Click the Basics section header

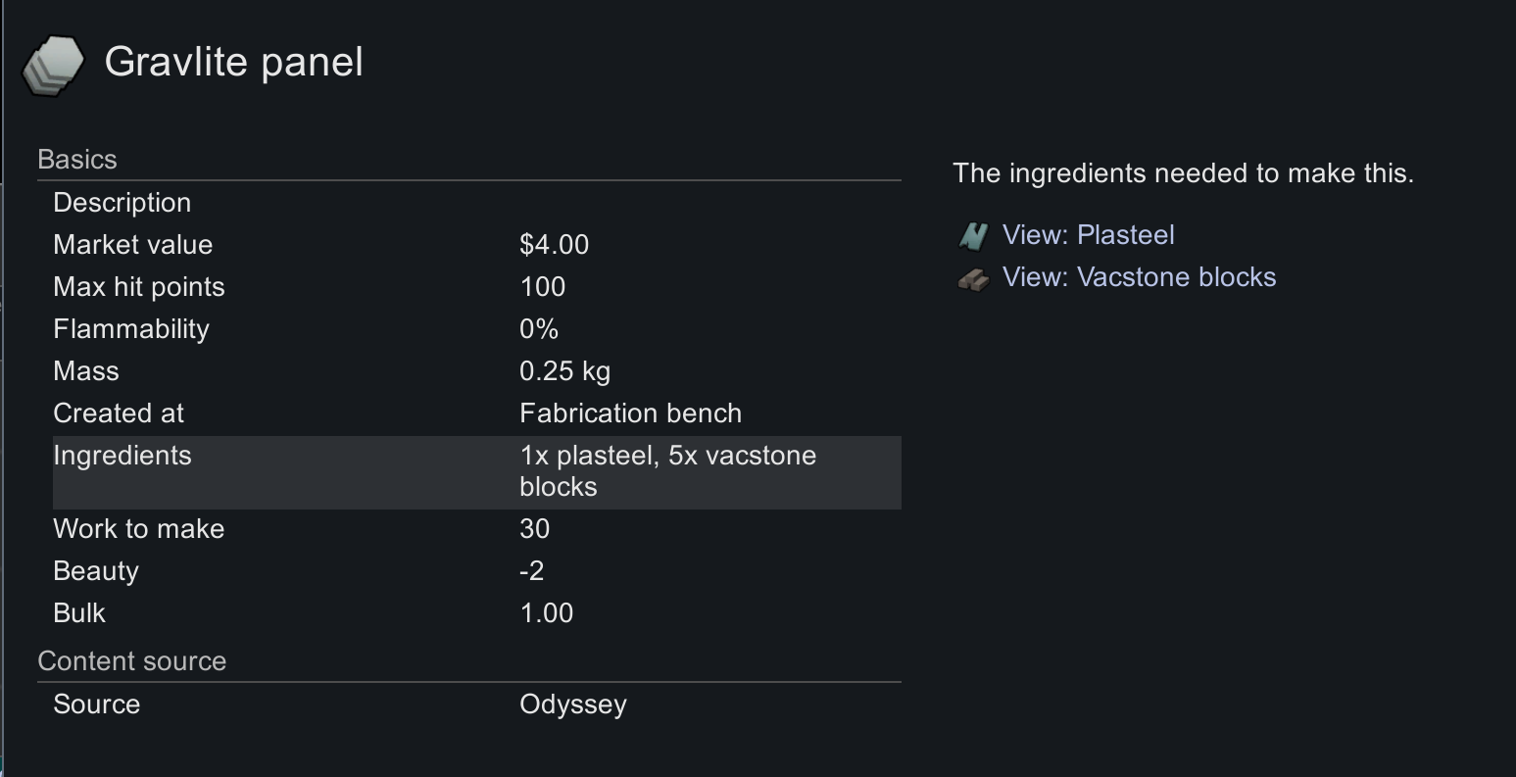click(x=77, y=160)
